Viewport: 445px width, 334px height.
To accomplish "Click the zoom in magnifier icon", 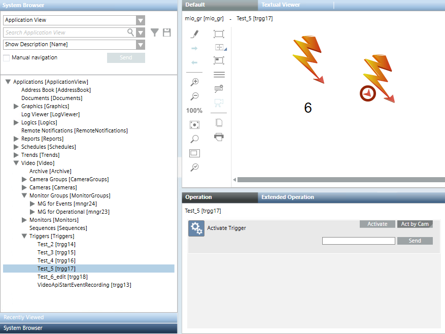I will pyautogui.click(x=194, y=81).
